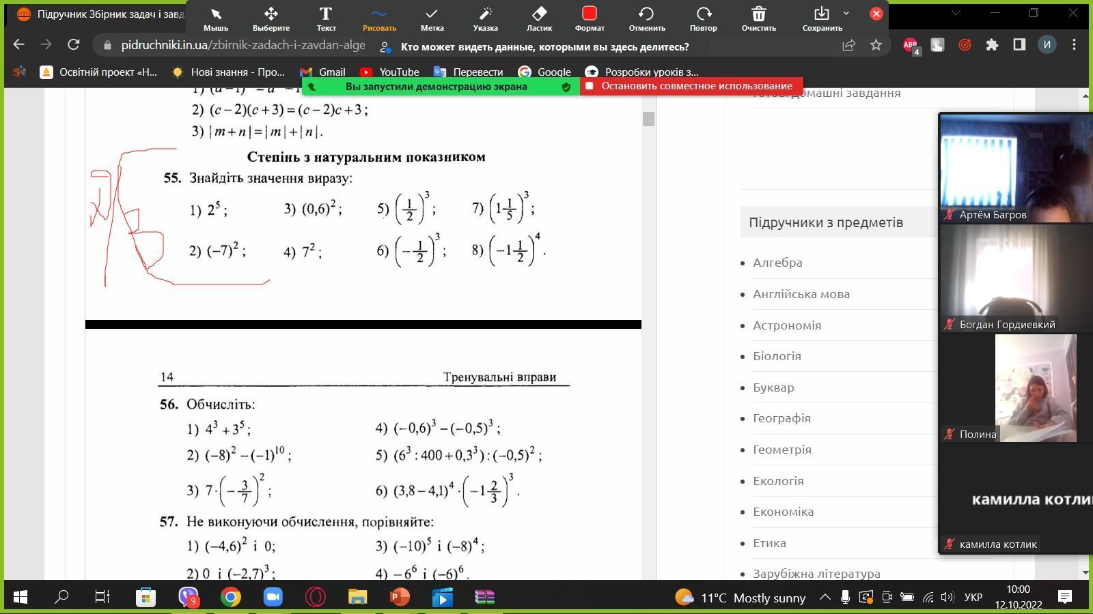Open the weather widget Mostly sunny

pyautogui.click(x=741, y=598)
